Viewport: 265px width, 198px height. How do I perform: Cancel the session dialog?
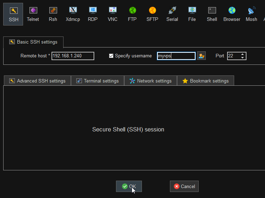pyautogui.click(x=184, y=186)
